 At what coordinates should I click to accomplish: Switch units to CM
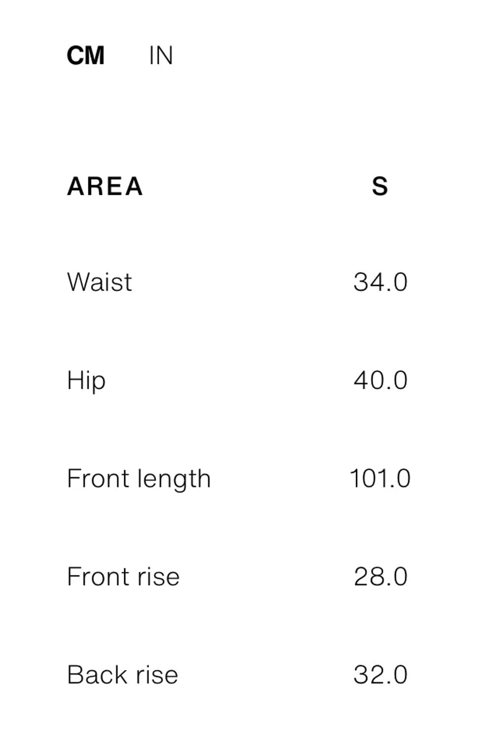click(x=86, y=56)
